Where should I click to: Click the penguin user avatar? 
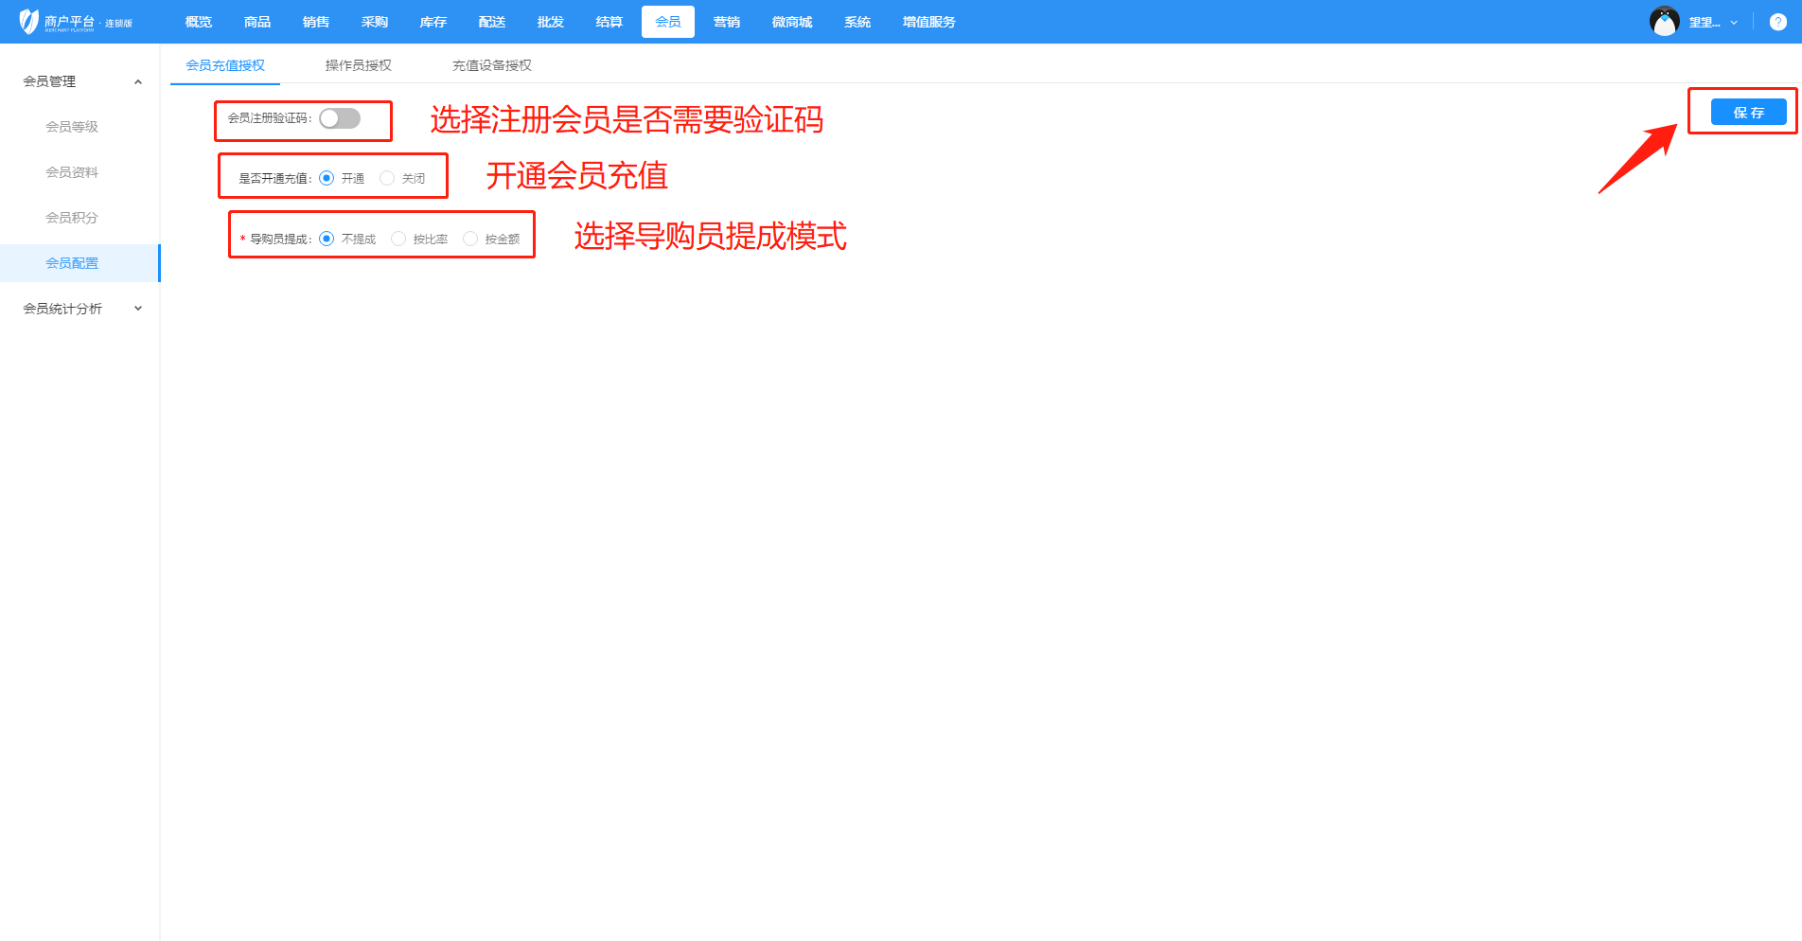[1664, 22]
